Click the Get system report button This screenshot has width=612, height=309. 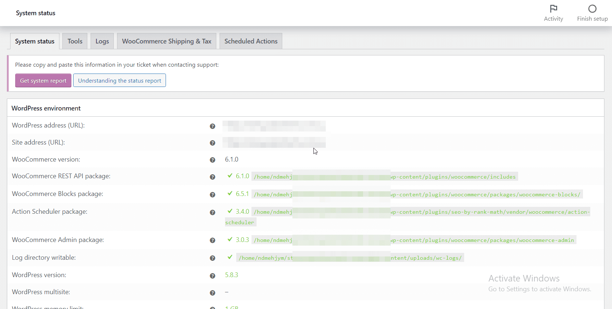click(43, 80)
